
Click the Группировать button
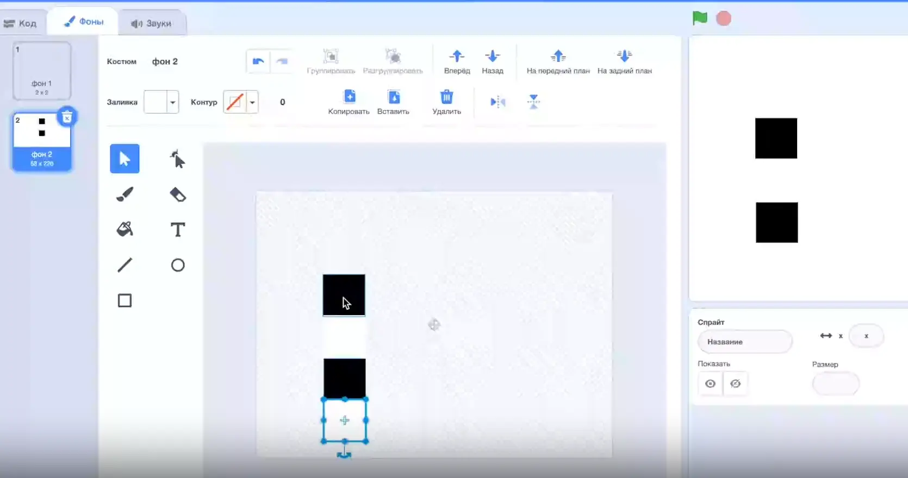click(331, 61)
